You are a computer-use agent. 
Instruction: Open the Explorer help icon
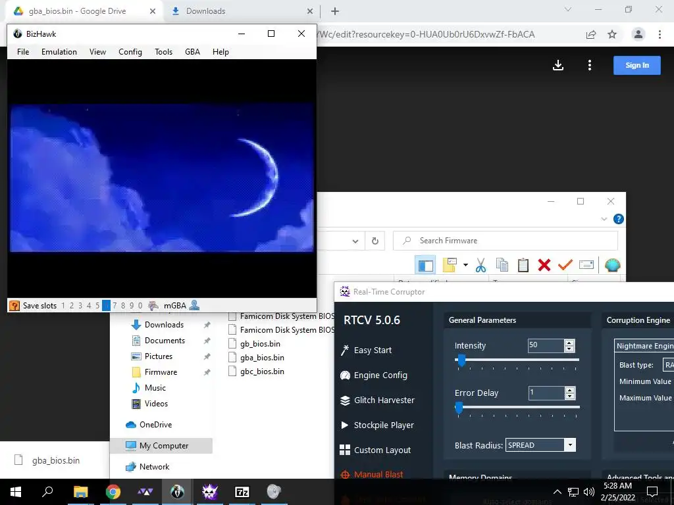coord(619,219)
